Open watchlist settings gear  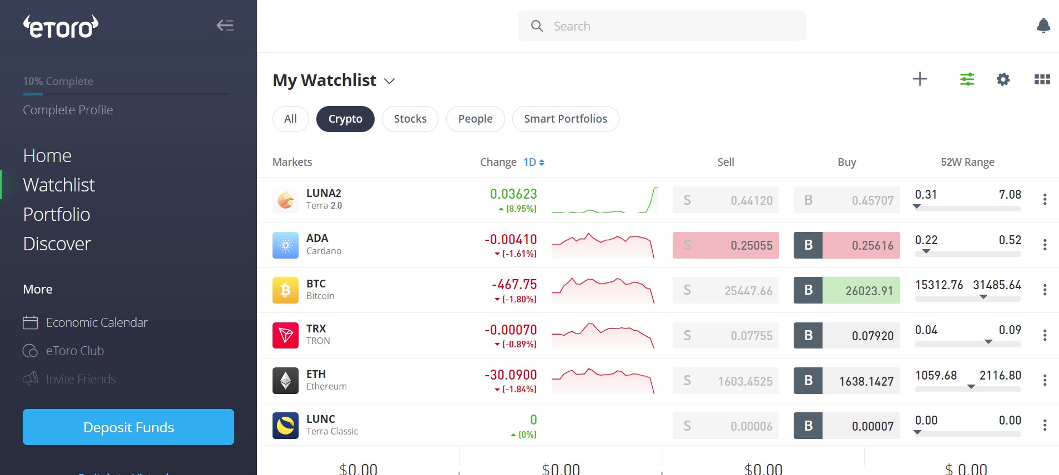coord(1003,79)
